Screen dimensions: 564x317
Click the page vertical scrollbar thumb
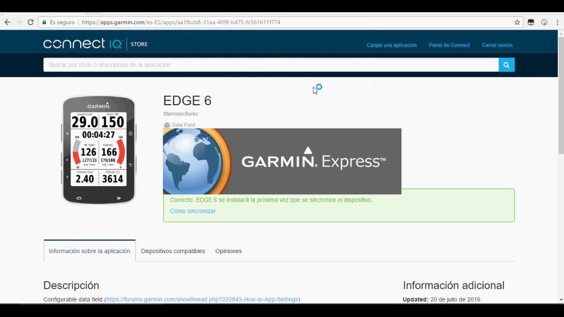(x=561, y=95)
